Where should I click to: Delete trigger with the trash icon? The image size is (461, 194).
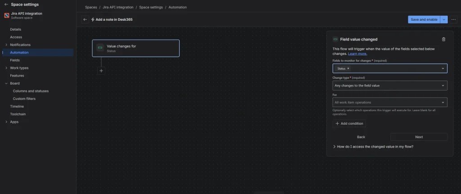443,40
